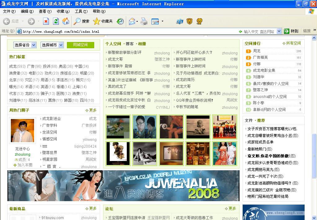
Task: Open the 文件(F) menu
Action: point(9,11)
